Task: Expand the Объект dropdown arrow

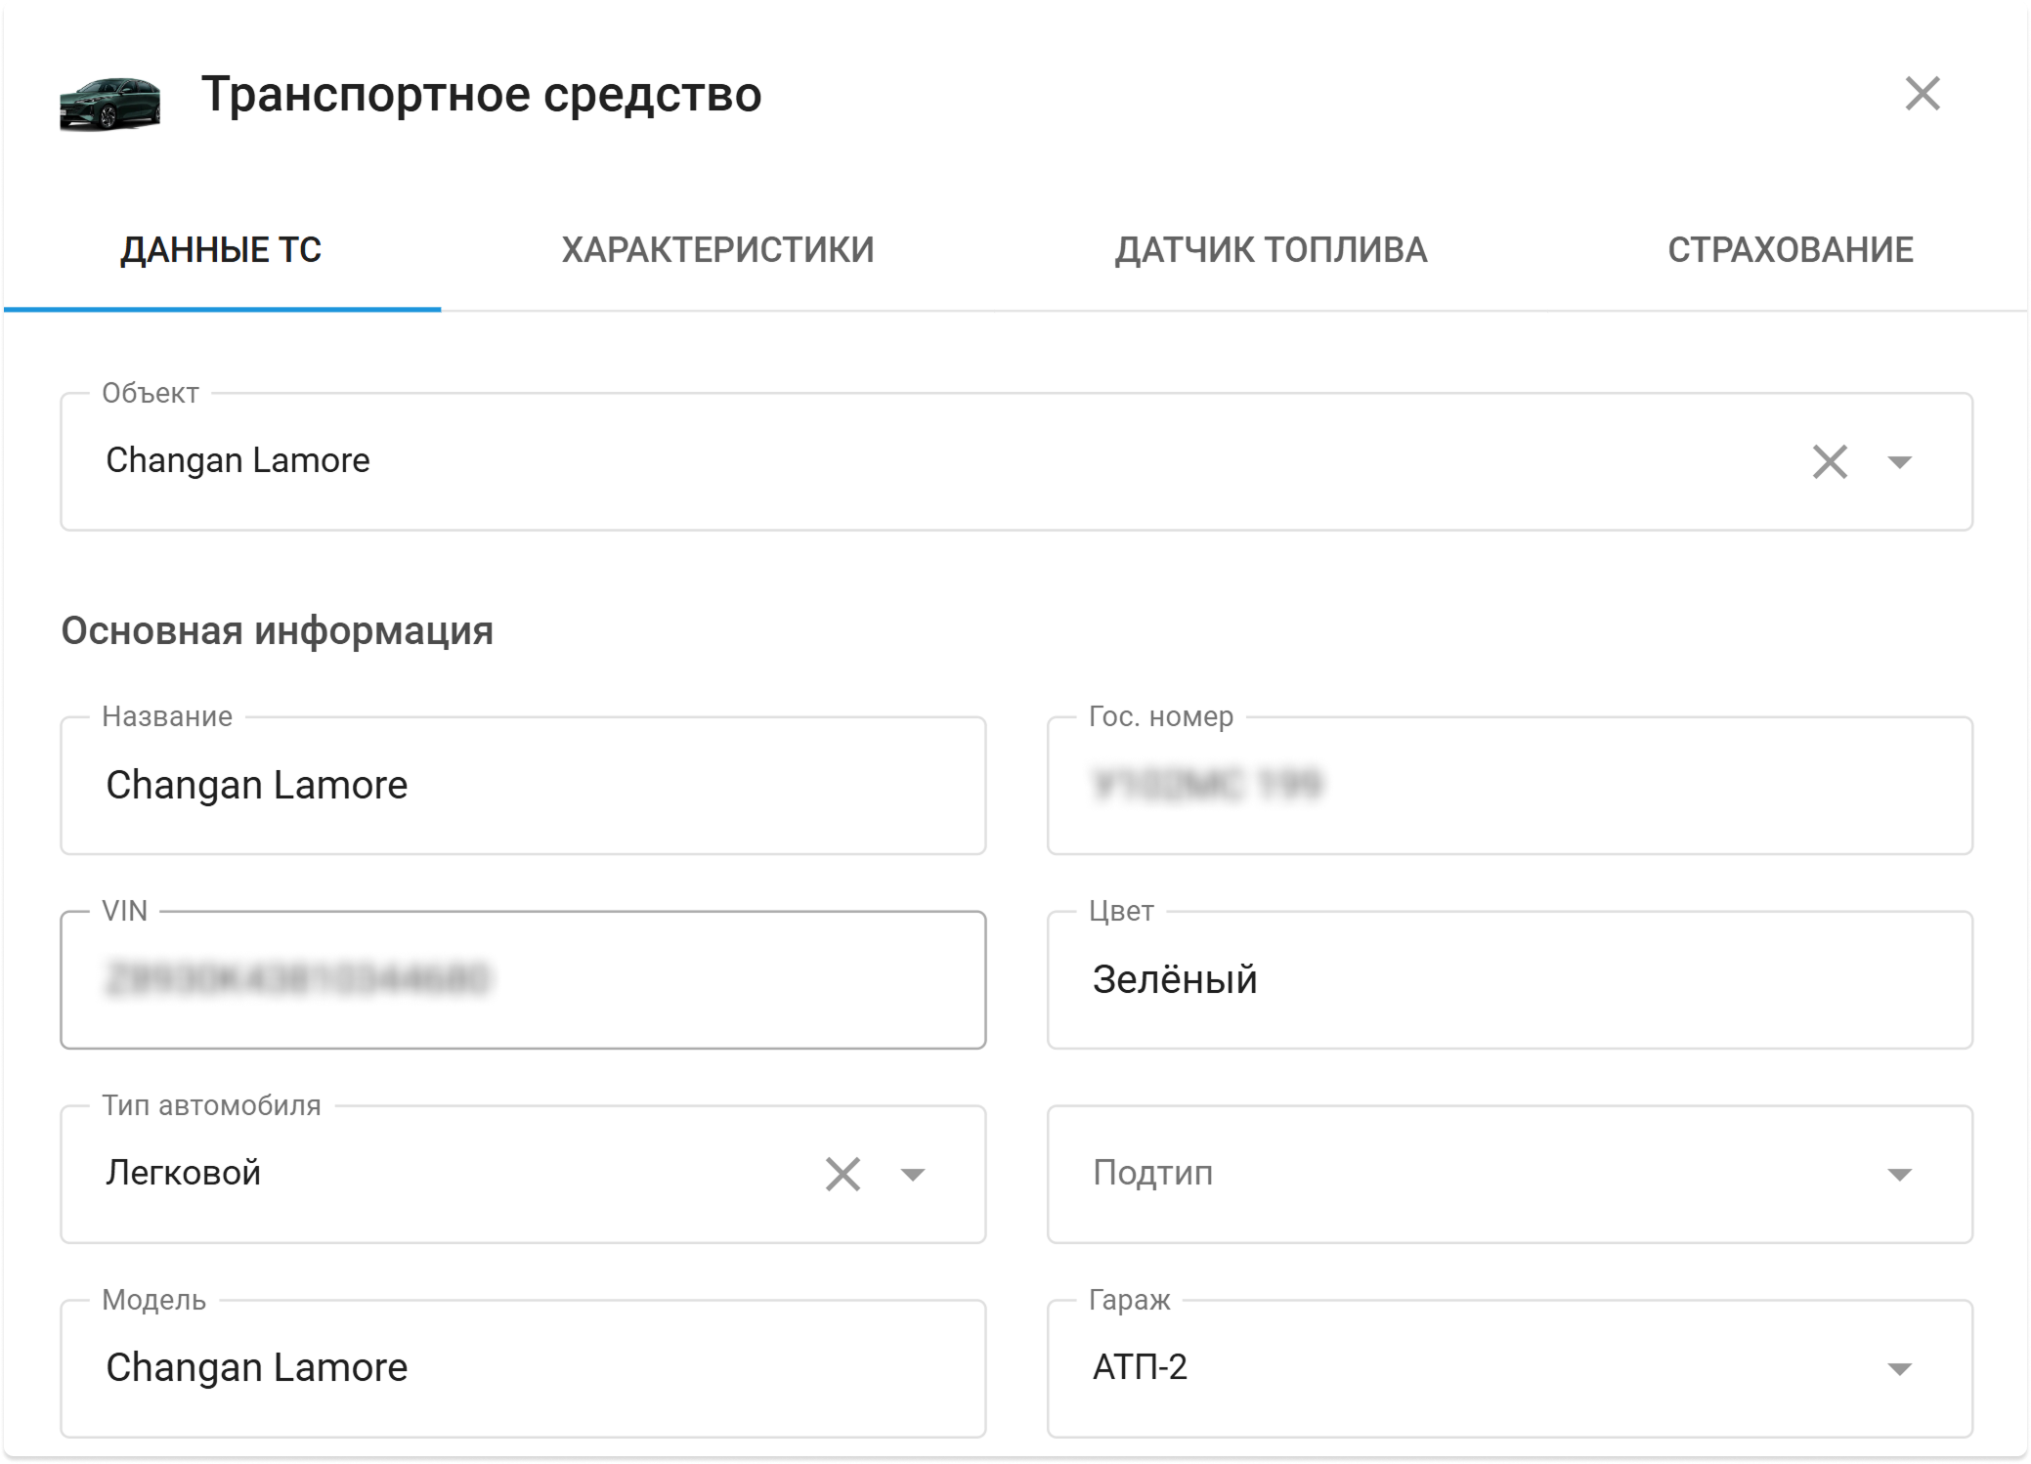Action: (1899, 461)
